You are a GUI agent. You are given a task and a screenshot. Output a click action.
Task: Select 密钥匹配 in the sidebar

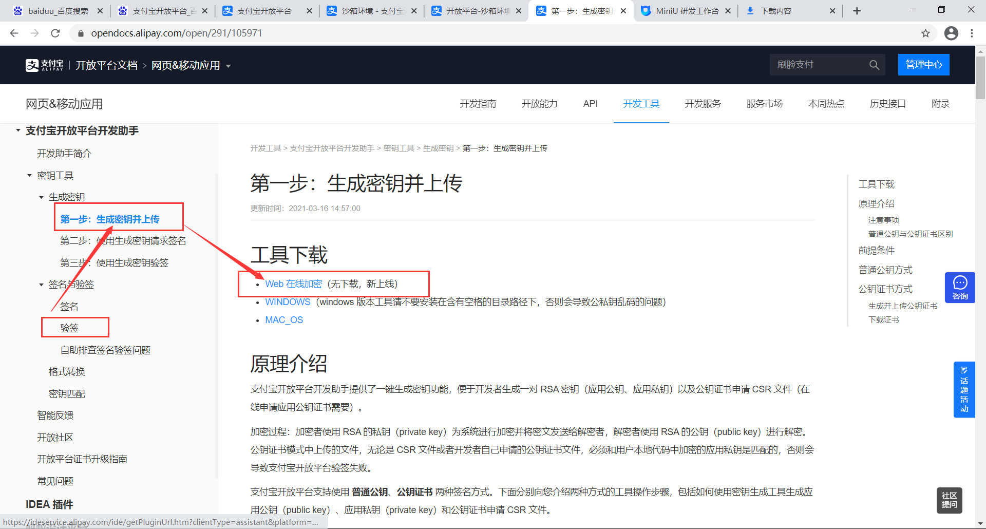click(67, 394)
